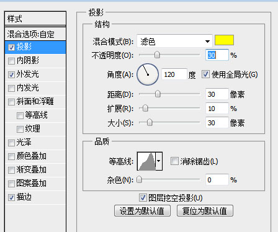
Task: Click the 复位为默认值 button
Action: pyautogui.click(x=205, y=211)
